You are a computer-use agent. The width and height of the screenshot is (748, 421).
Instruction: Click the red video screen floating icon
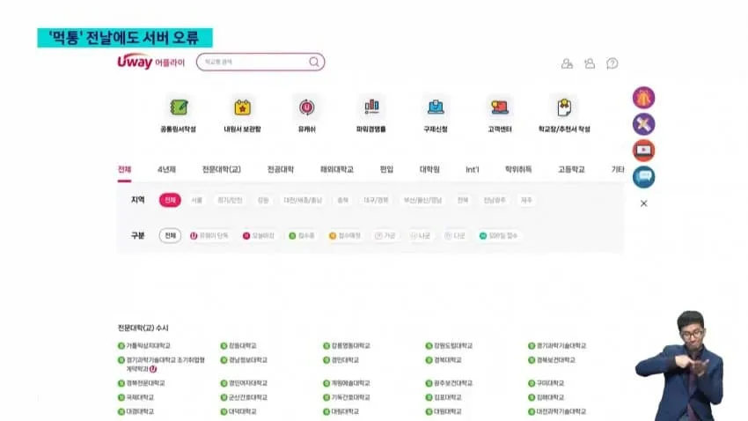point(643,151)
